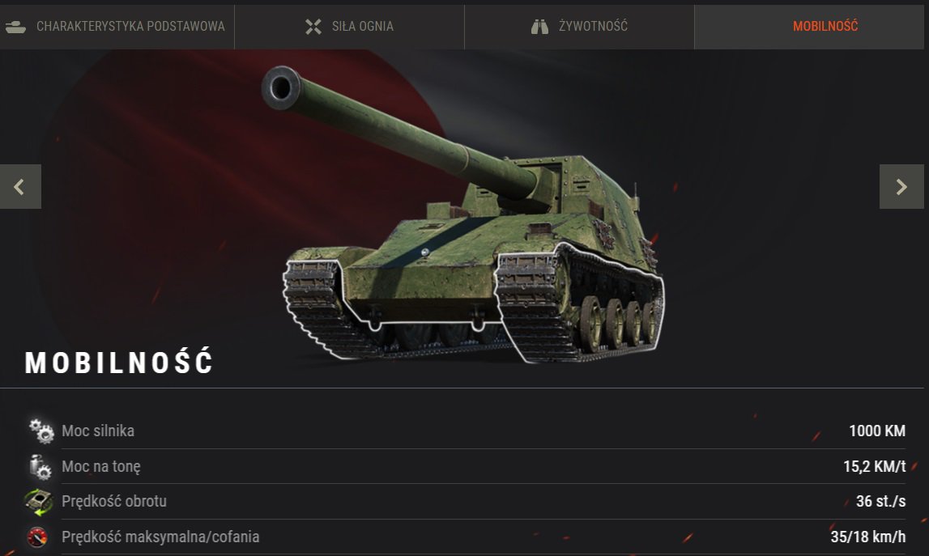Select the Żywotność tab
This screenshot has width=929, height=556.
[x=579, y=27]
